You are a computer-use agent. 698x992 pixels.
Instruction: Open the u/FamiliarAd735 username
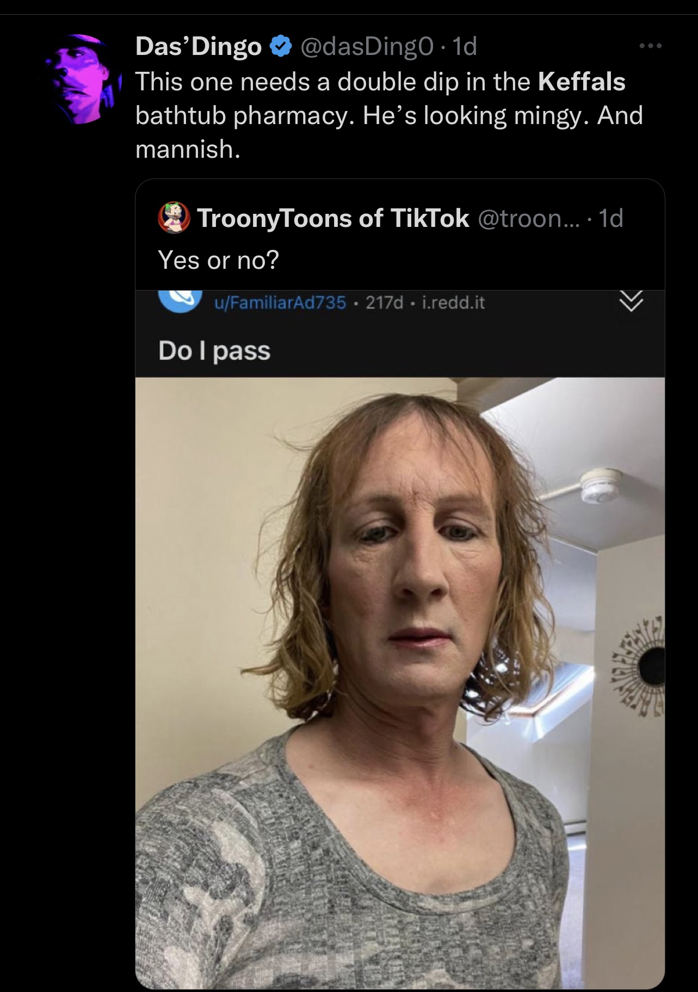point(280,302)
